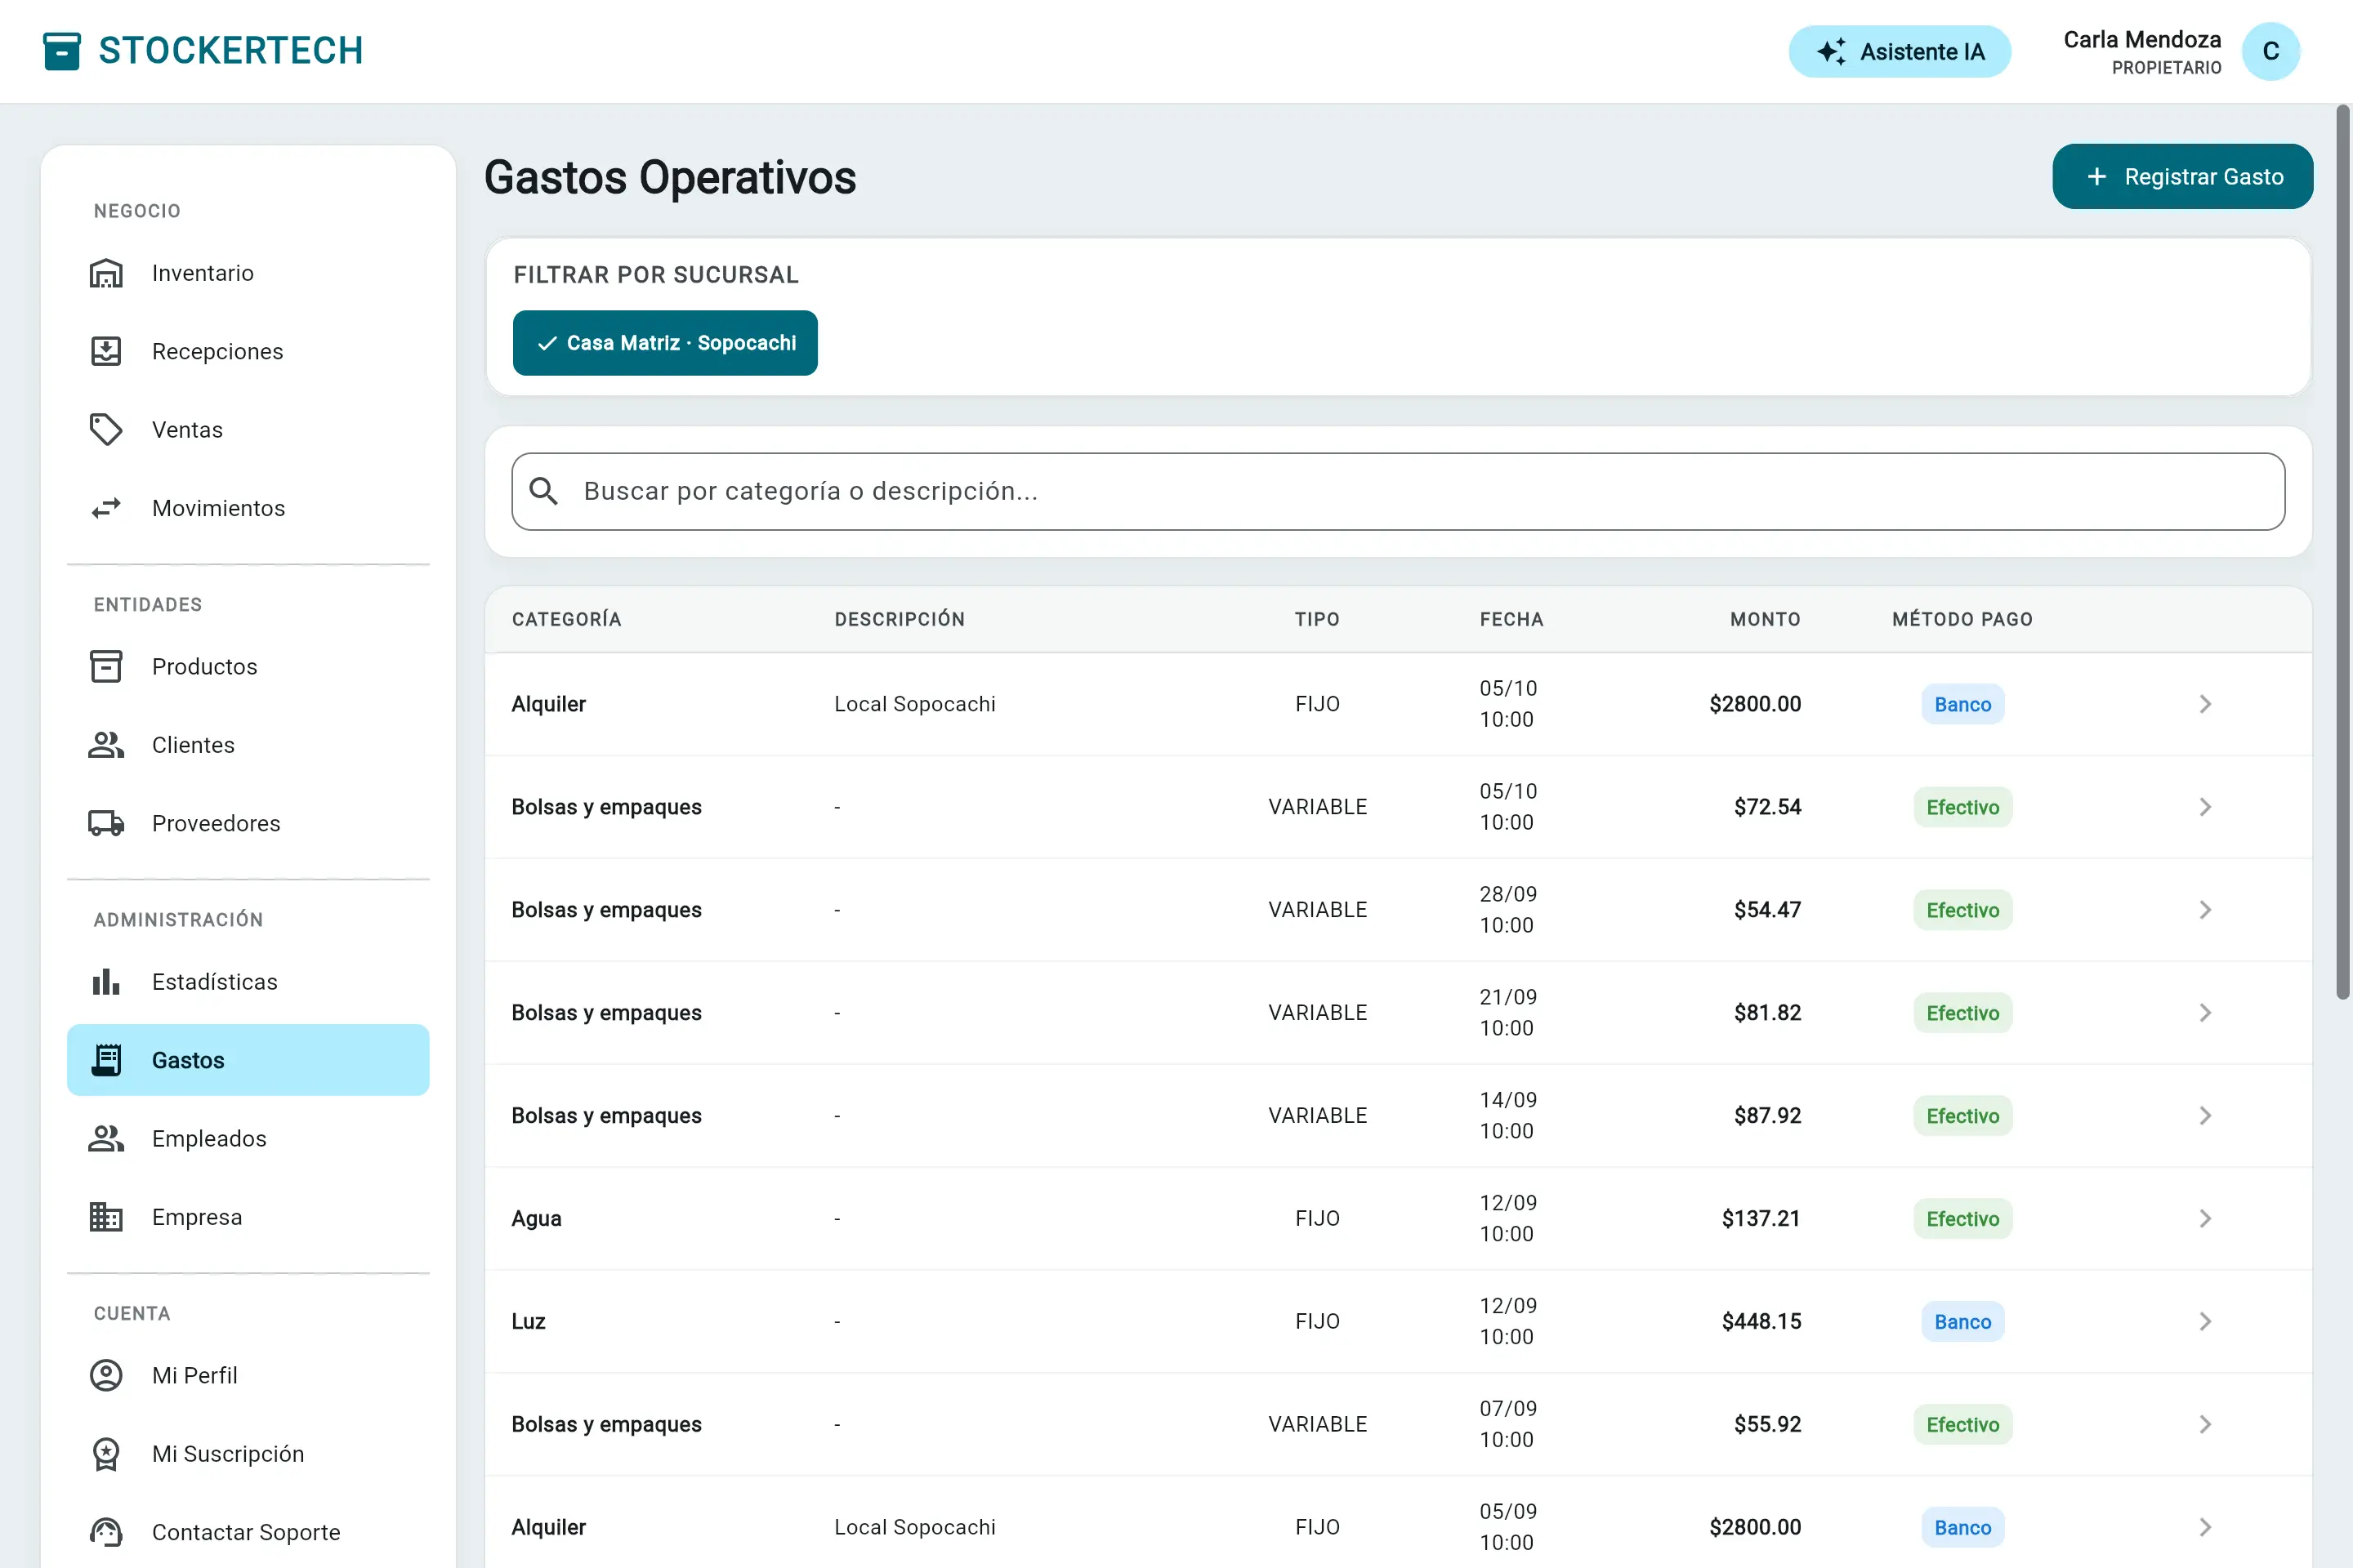The height and width of the screenshot is (1568, 2353).
Task: Open the Asistente IA button
Action: (1900, 51)
